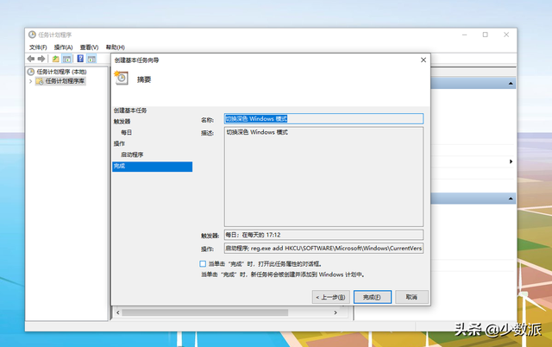Click the horizontal scrollbar thumb

click(x=205, y=312)
